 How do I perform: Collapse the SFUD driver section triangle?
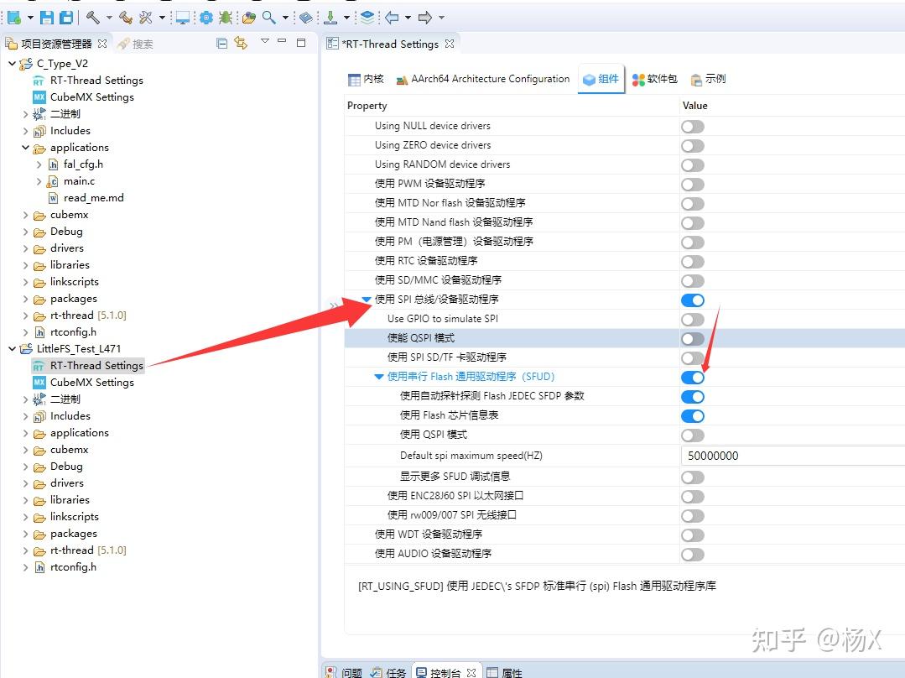[378, 377]
